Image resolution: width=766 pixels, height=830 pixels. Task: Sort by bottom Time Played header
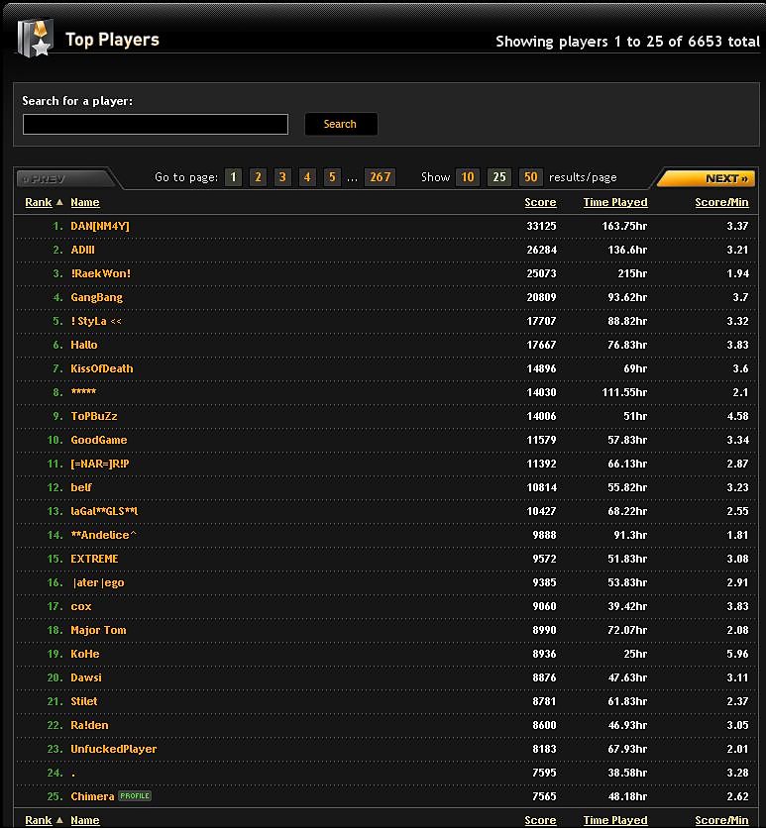(615, 820)
